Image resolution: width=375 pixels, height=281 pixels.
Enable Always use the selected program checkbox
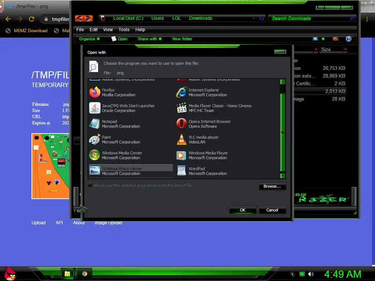[x=90, y=185]
